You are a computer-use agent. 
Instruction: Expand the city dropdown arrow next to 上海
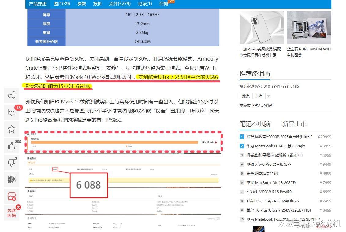268,96
